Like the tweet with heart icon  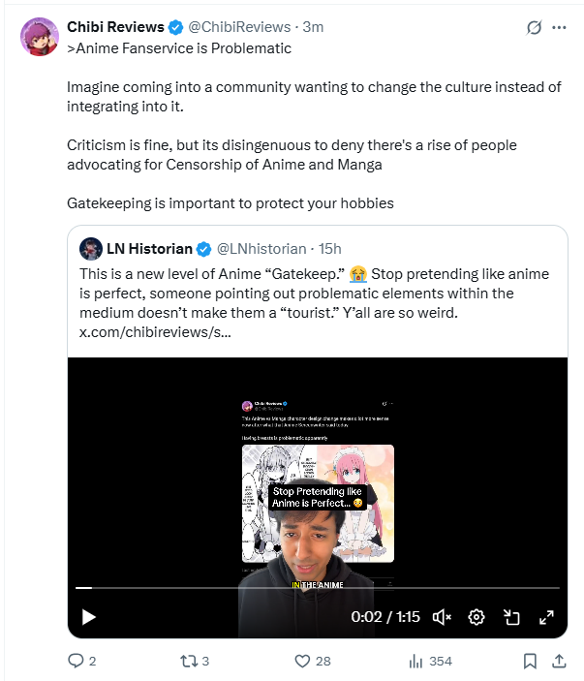[302, 661]
